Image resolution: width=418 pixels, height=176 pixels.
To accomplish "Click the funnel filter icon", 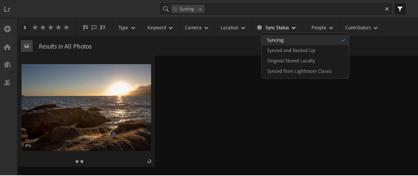I will click(400, 9).
